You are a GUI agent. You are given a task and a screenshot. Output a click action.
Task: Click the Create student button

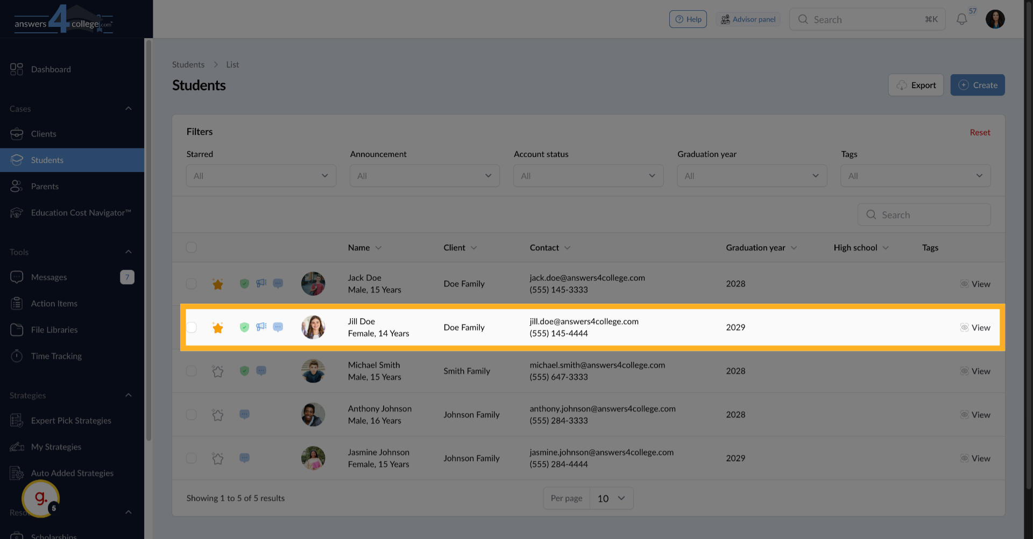977,85
